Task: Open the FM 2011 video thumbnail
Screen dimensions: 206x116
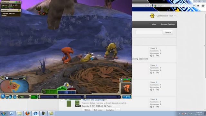Action: (x=73, y=103)
